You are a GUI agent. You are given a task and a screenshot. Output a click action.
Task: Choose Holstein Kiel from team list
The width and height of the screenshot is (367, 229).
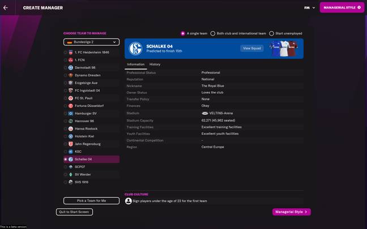[x=91, y=136]
